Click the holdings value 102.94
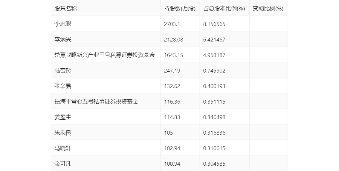Screen dimensions: 339x171 tap(172, 148)
